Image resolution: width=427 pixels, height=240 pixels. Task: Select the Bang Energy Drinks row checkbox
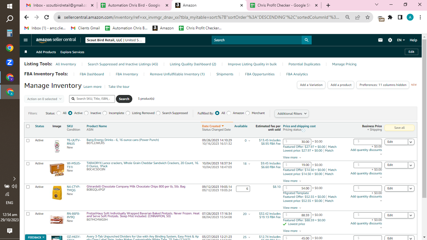[x=28, y=140]
